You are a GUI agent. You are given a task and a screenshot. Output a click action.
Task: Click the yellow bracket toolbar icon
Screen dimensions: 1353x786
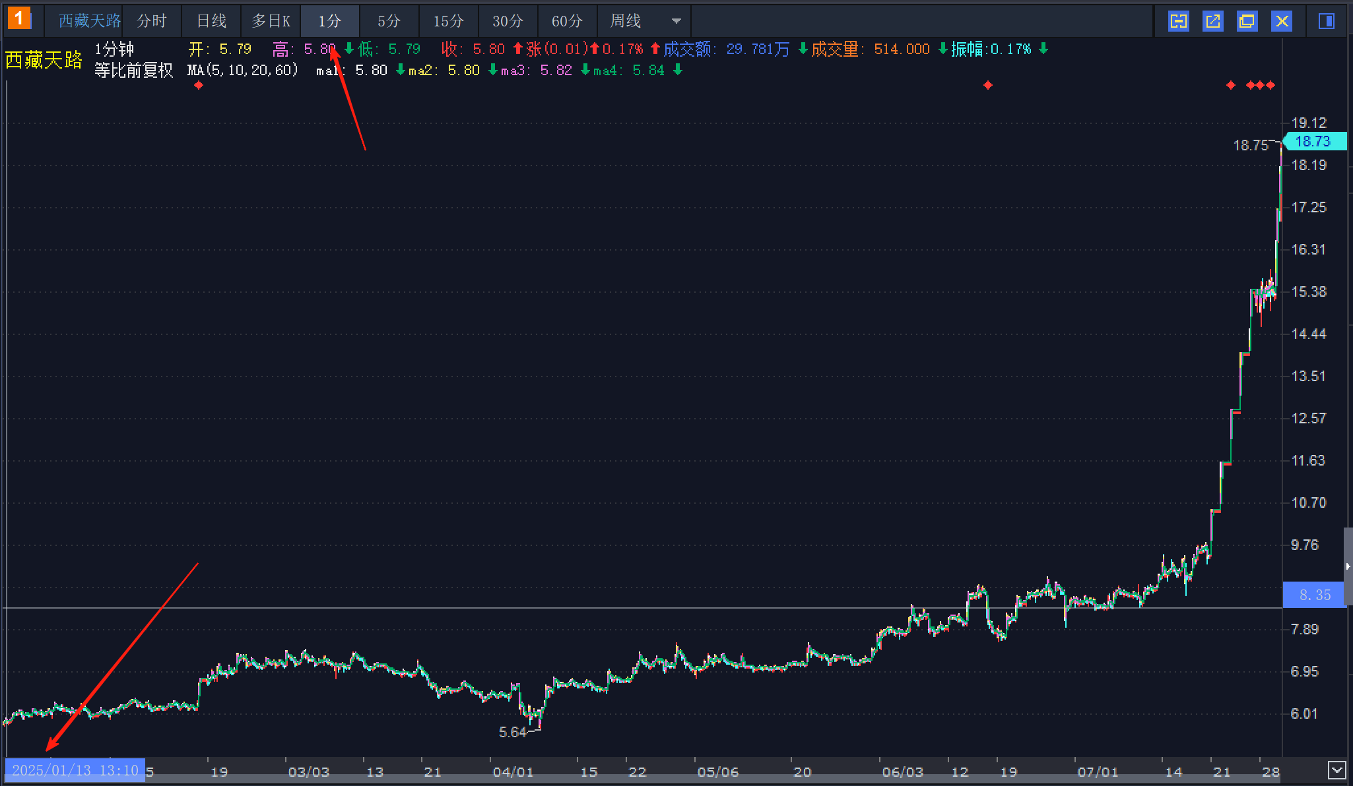click(1178, 21)
